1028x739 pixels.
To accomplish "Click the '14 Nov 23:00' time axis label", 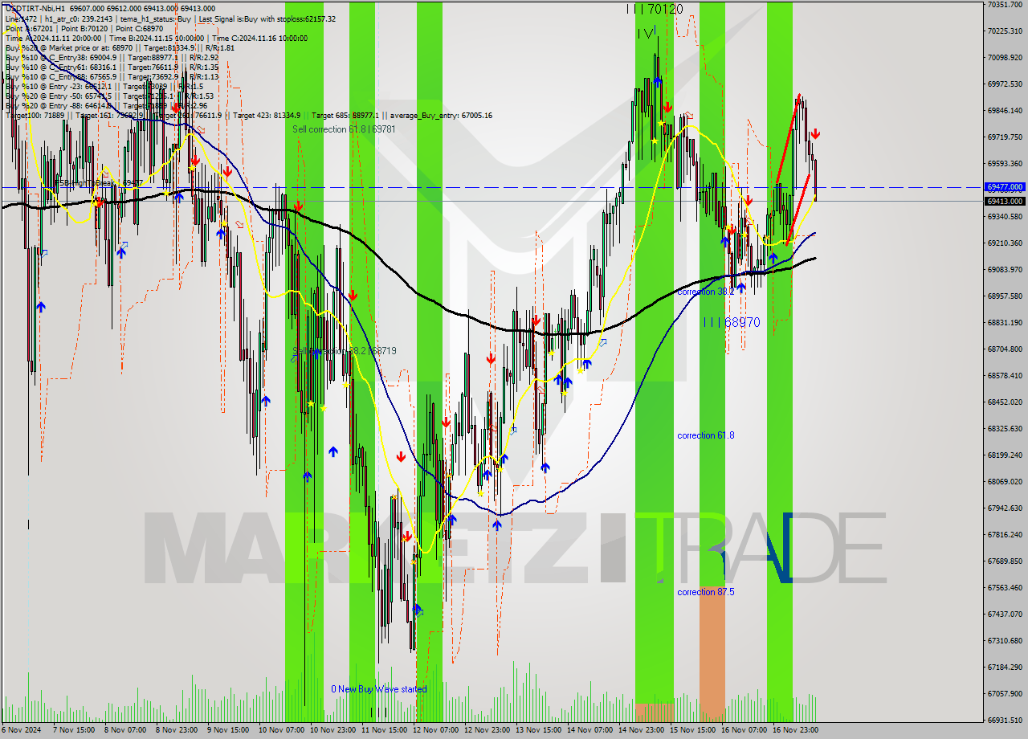I will click(x=642, y=730).
